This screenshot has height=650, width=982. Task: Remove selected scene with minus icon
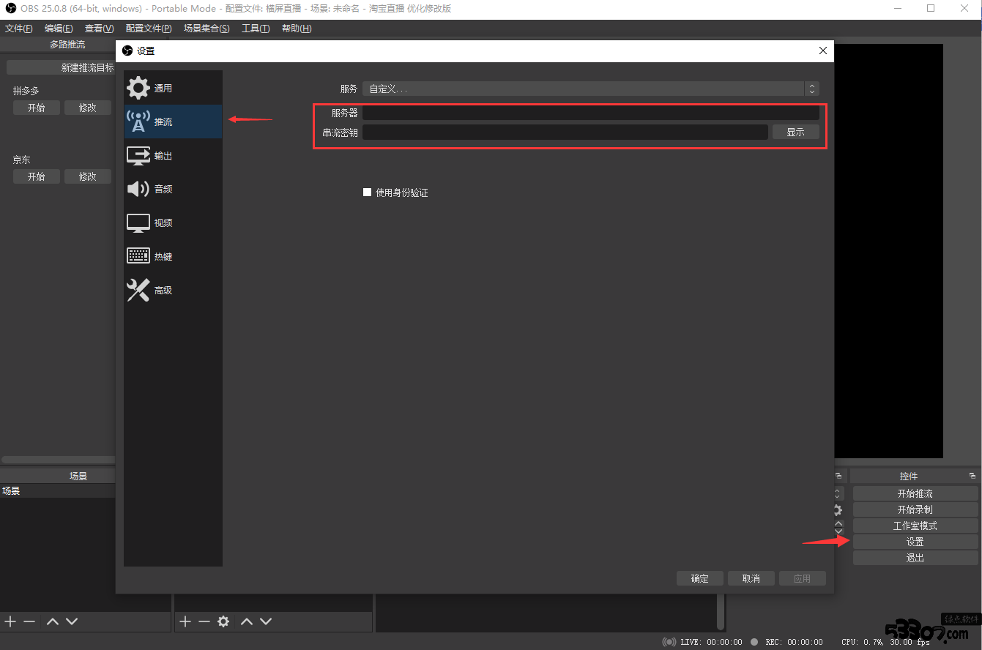pyautogui.click(x=29, y=621)
